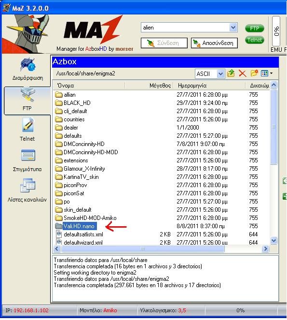The height and width of the screenshot is (320, 287).
Task: Click the go-up-one-directory folder icon
Action: tap(231, 73)
